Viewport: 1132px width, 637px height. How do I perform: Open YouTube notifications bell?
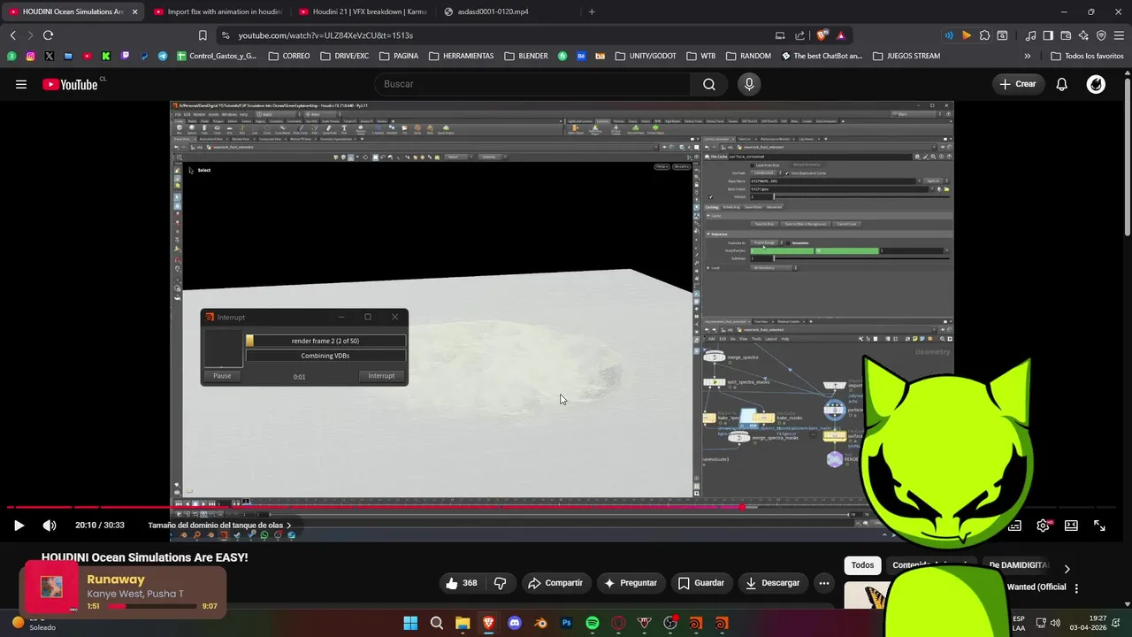click(1062, 84)
